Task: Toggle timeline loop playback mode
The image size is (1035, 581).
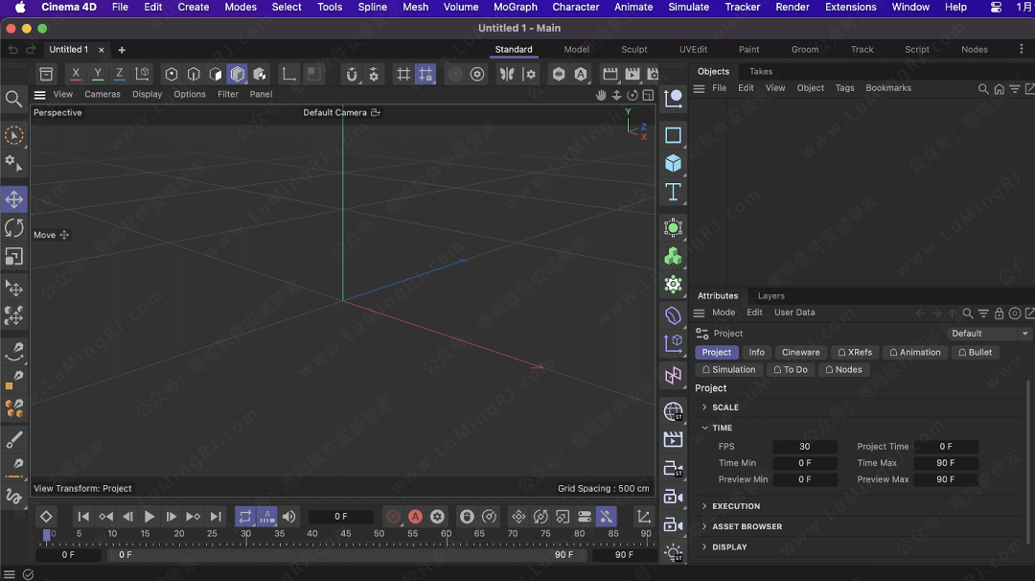Action: tap(245, 517)
